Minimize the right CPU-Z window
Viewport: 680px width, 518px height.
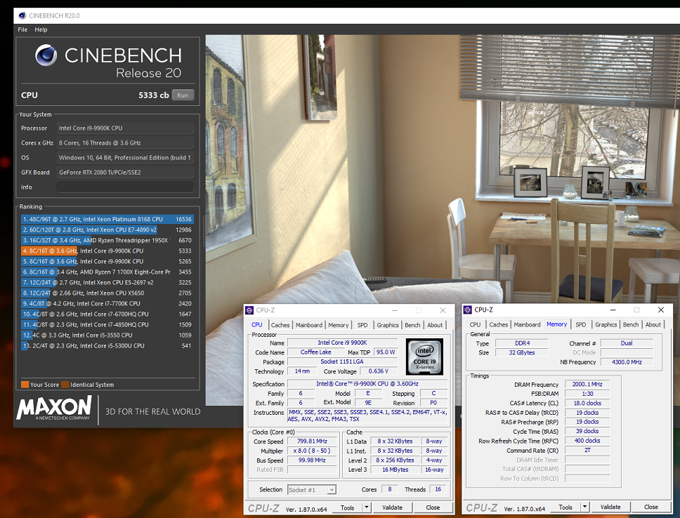[x=613, y=310]
